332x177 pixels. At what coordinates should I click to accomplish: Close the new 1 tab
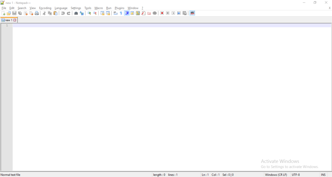tap(15, 20)
